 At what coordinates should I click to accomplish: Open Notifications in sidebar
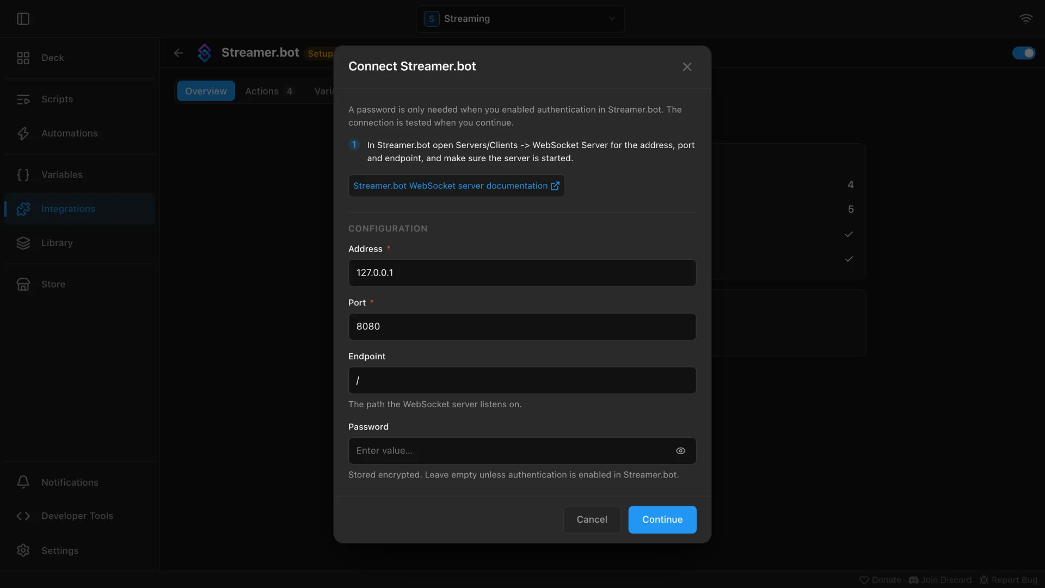79,482
